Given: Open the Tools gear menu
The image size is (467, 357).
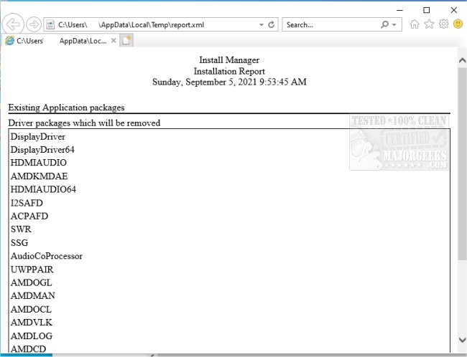Looking at the screenshot, I should pyautogui.click(x=443, y=24).
